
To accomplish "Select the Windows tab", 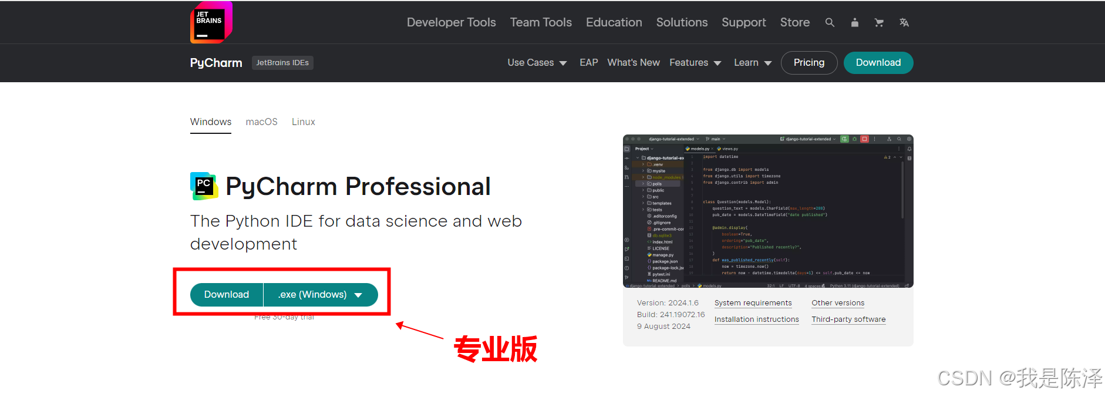I will pos(211,122).
